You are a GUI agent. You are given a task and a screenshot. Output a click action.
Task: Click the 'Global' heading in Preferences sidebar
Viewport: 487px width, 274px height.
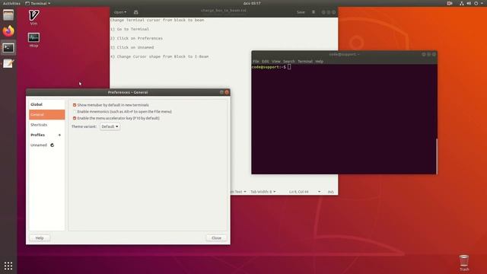point(37,104)
